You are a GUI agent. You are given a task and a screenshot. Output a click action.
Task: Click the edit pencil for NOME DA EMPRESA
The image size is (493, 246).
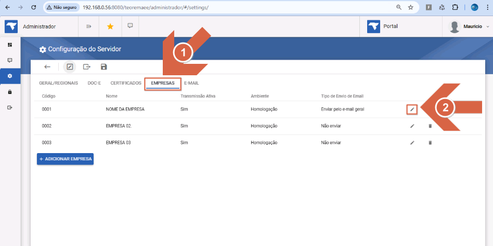click(412, 109)
